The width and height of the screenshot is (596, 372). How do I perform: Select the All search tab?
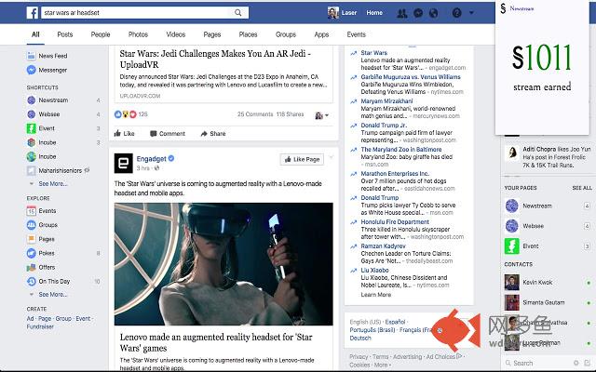tap(35, 34)
